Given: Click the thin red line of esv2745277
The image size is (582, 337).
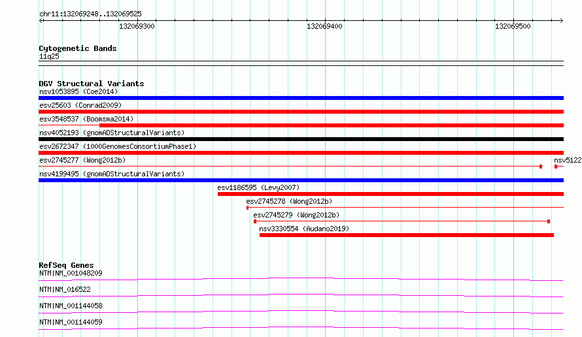Looking at the screenshot, I should click(x=290, y=167).
